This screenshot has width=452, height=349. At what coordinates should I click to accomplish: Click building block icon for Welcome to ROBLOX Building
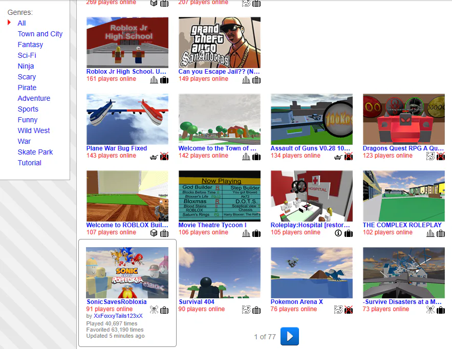154,233
